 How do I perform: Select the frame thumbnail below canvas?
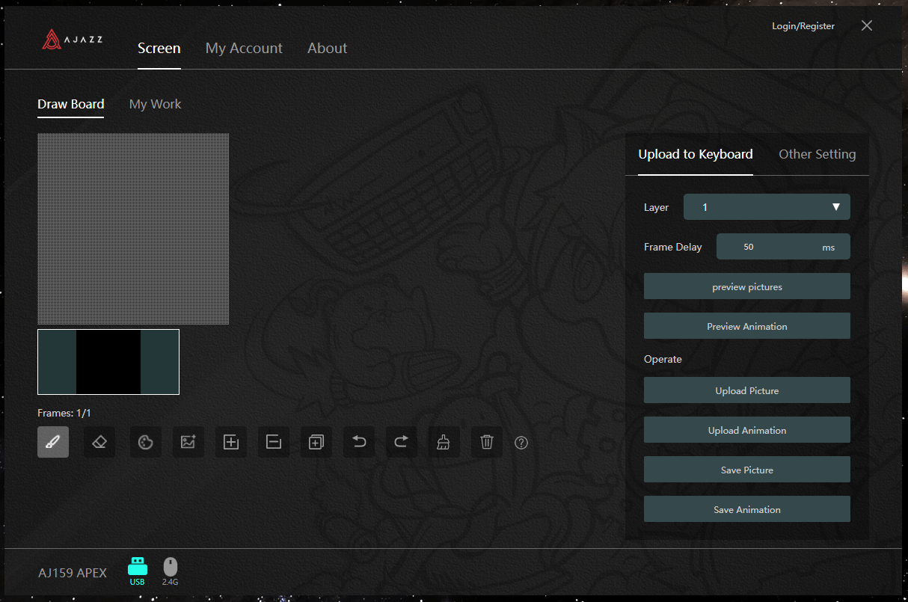coord(108,362)
